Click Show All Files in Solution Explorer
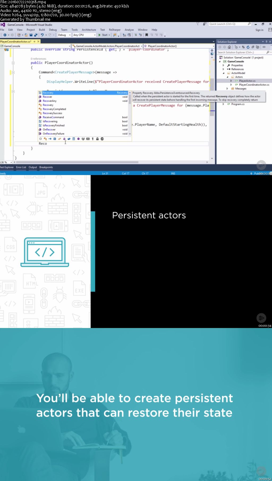The image size is (272, 481). coord(257,47)
